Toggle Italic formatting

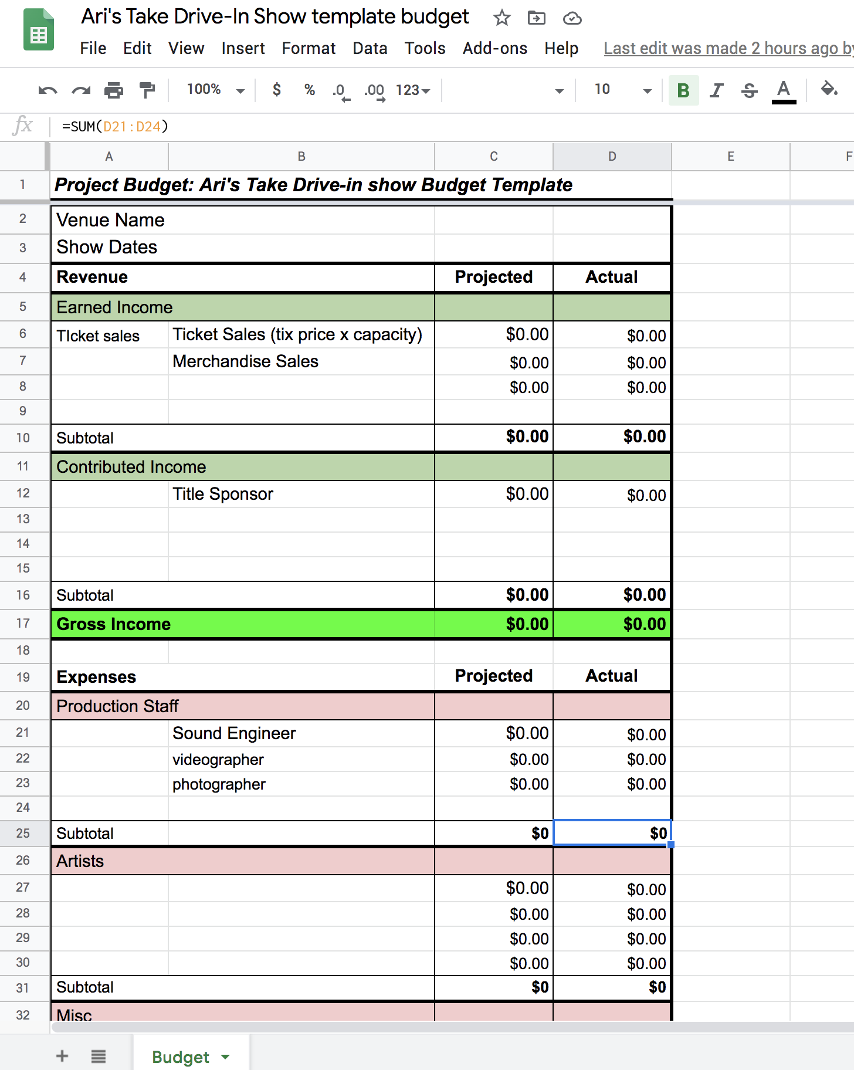tap(716, 90)
